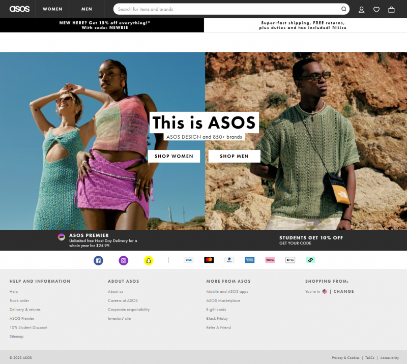Click the SHOP WOMEN button
This screenshot has height=364, width=407.
174,156
